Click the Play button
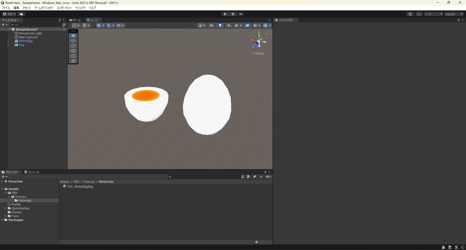466x250 pixels. coord(225,14)
